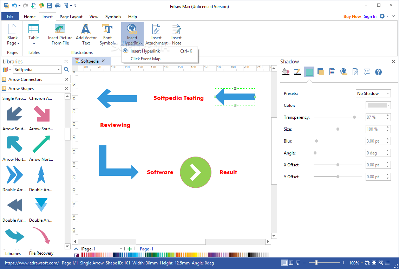The height and width of the screenshot is (269, 399).
Task: Select the green circle chevron shape on the canvas
Action: [x=195, y=172]
